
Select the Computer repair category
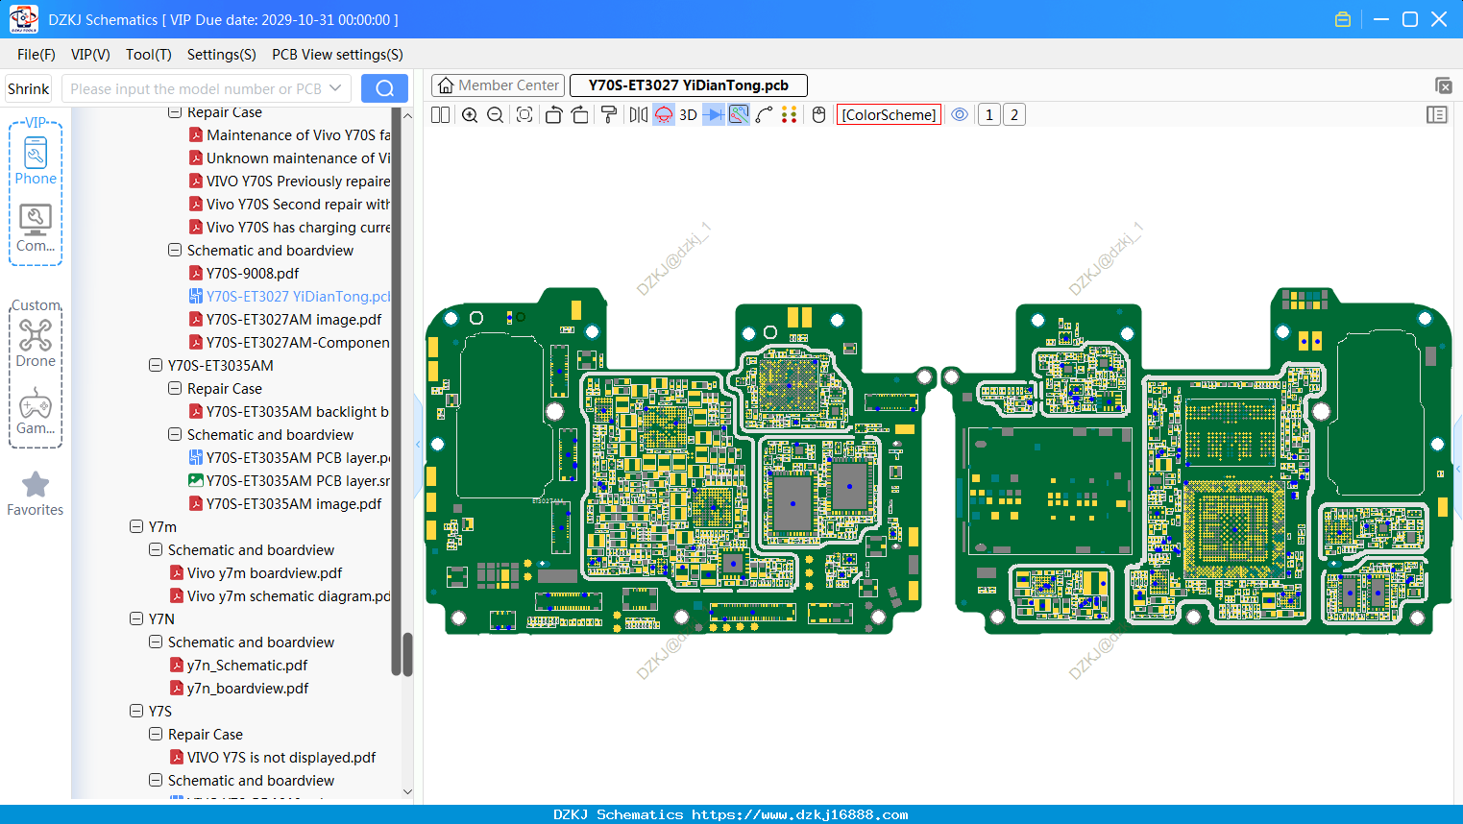point(36,229)
